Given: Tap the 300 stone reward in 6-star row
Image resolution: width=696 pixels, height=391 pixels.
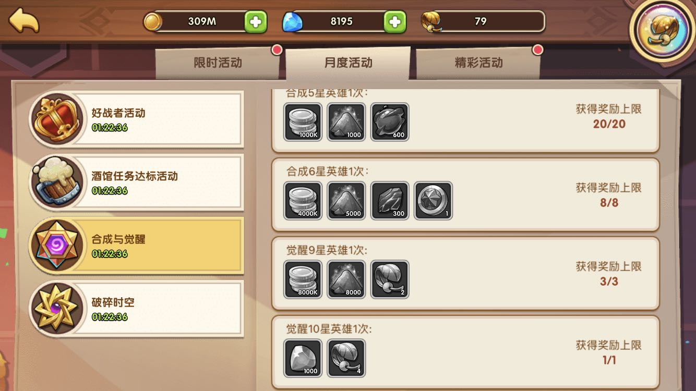Looking at the screenshot, I should pyautogui.click(x=390, y=201).
